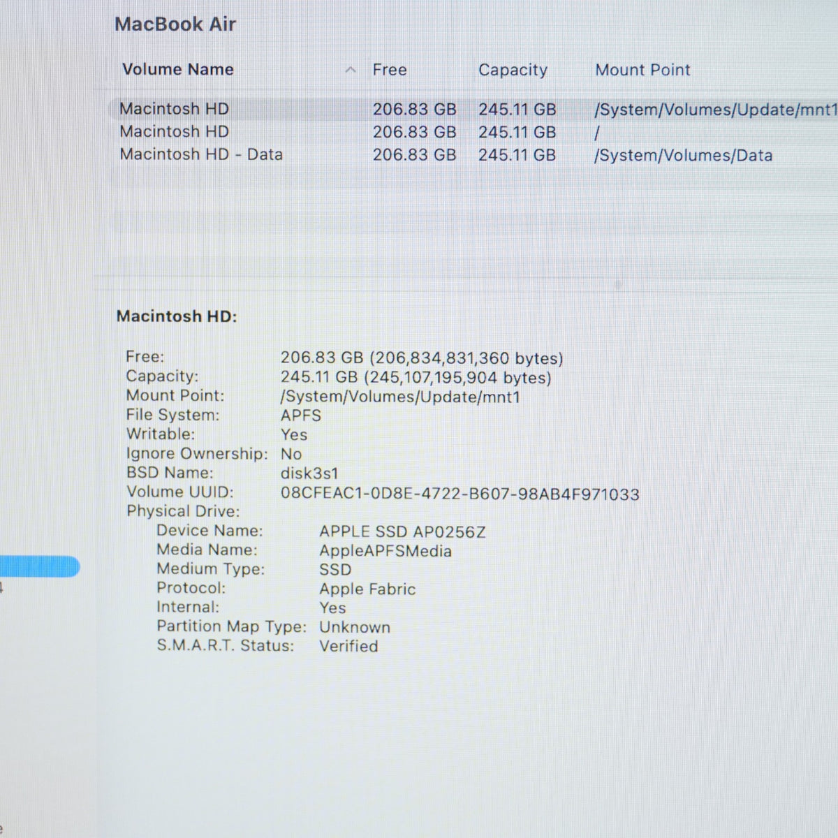Sort volumes by the Mount Point column
Image resolution: width=838 pixels, height=838 pixels.
(642, 70)
